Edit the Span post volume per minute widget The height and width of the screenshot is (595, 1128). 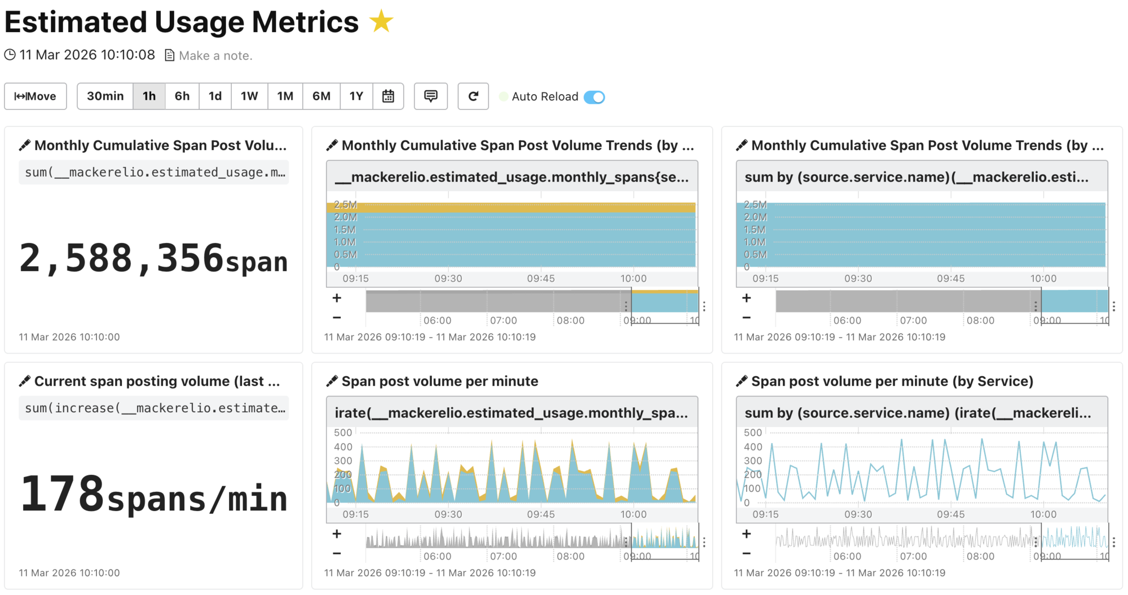(332, 381)
